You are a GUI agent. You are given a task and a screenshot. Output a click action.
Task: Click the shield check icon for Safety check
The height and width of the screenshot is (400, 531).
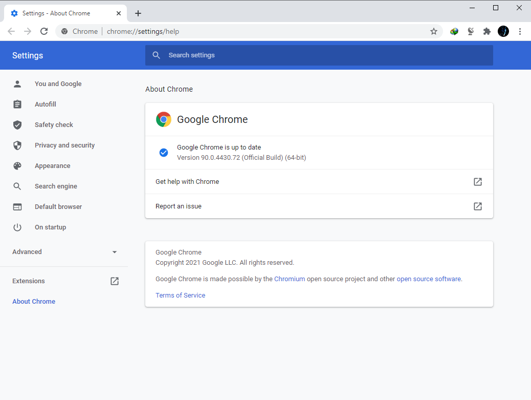17,125
